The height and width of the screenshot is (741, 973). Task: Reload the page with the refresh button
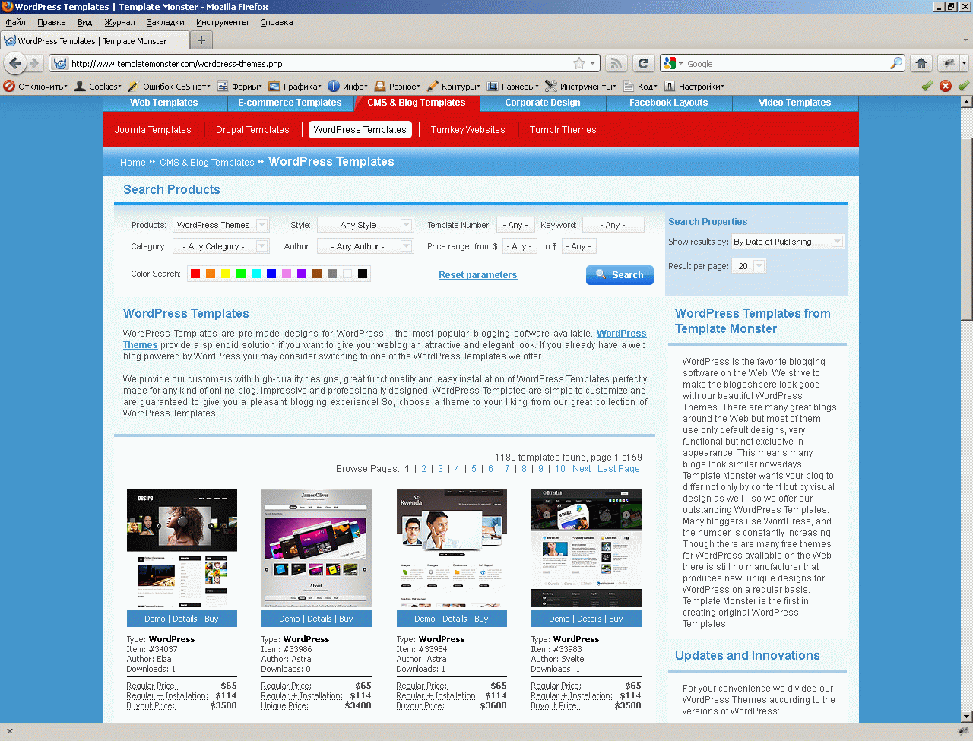644,63
